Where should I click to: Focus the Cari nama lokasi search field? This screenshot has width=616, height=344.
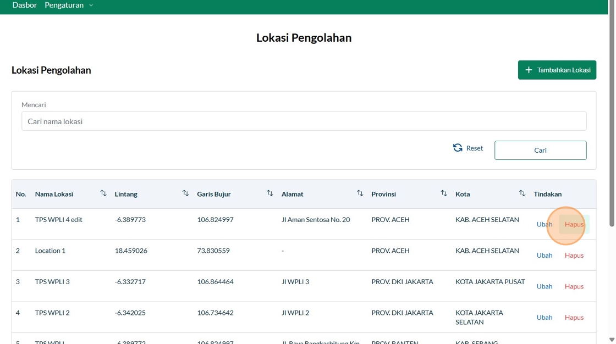click(304, 121)
